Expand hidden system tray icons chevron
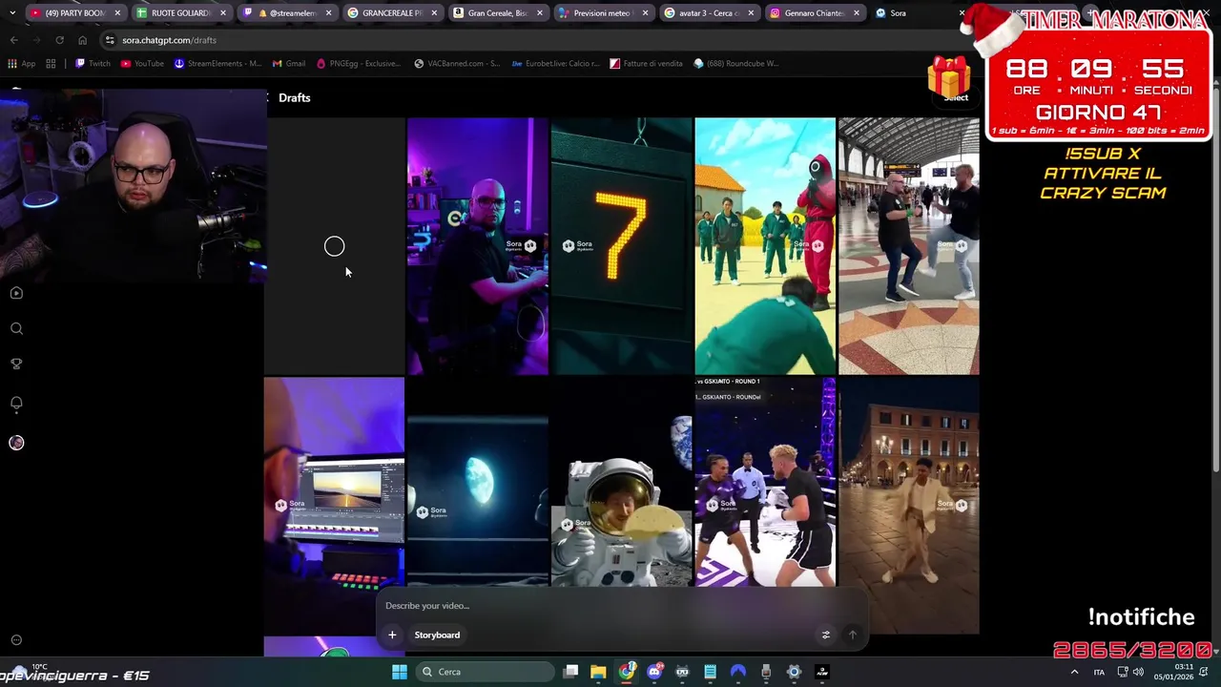 click(1075, 673)
